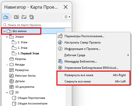Select the 3D-документы tree label
Image resolution: width=132 pixels, height=106 pixels.
[25, 87]
